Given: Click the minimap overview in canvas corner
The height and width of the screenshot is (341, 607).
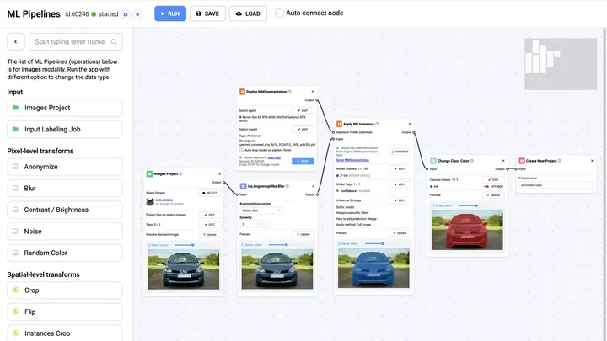Looking at the screenshot, I should pyautogui.click(x=561, y=64).
